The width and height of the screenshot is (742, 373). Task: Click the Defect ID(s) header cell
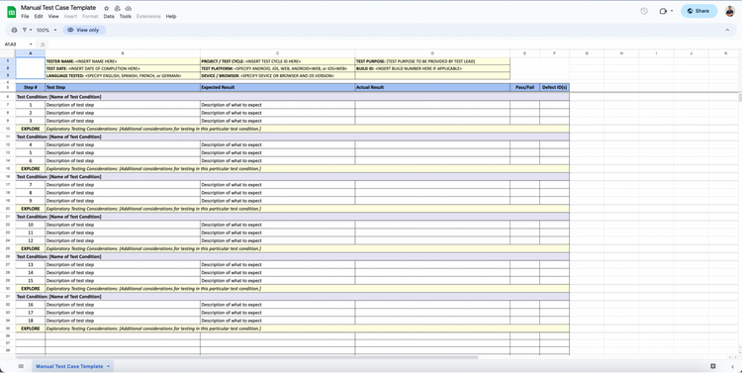pyautogui.click(x=554, y=87)
